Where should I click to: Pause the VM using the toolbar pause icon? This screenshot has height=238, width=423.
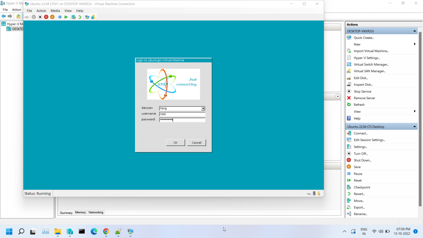[60, 17]
